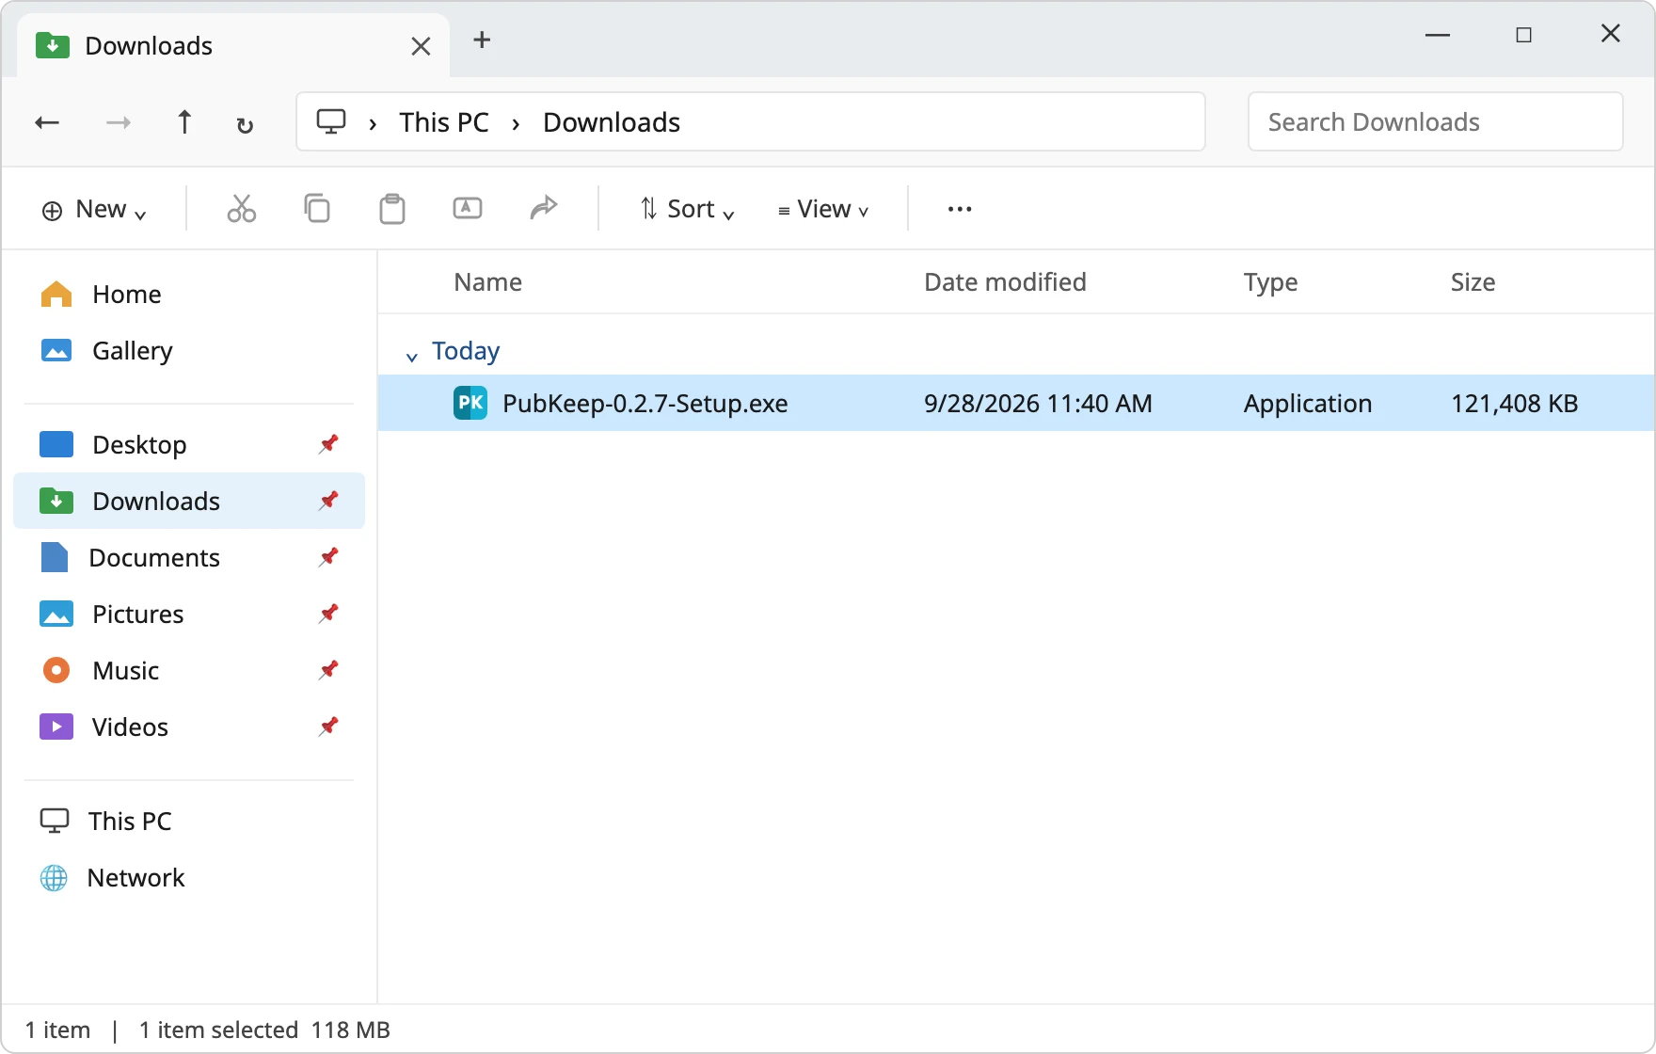Close the Downloads tab
Screen dimensions: 1656x1054
point(421,46)
